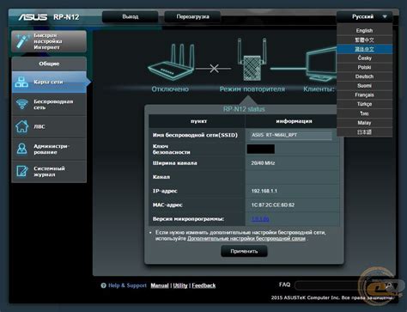The width and height of the screenshot is (407, 312).
Task: Click the LAN house icon
Action: (22, 126)
